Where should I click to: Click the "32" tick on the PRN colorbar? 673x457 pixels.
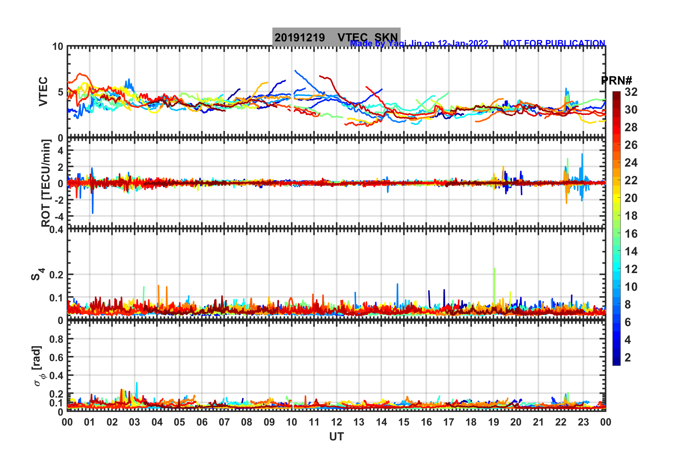(x=631, y=92)
